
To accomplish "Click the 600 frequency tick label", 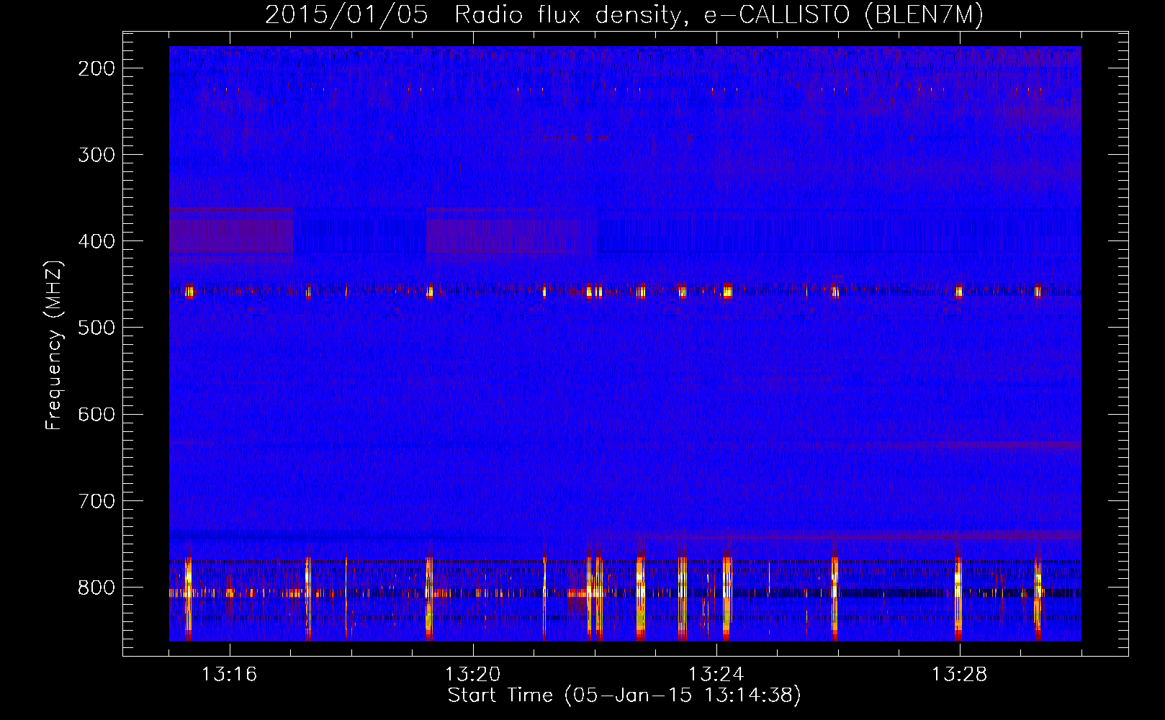I will 96,414.
